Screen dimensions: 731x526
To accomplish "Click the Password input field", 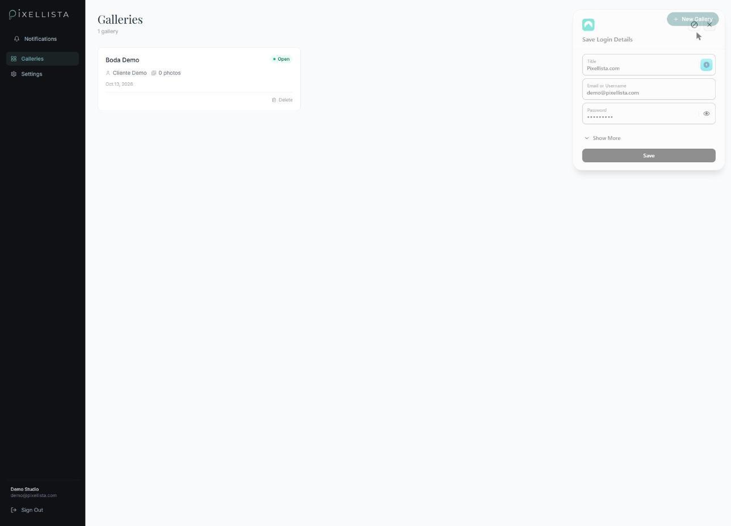I will coord(649,113).
